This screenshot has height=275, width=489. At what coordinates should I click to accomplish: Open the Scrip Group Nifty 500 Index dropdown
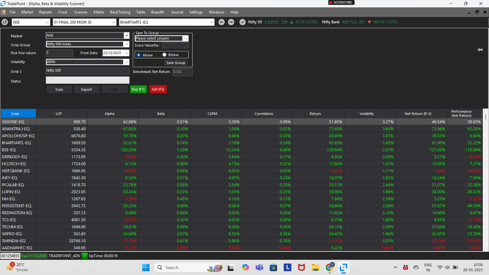pyautogui.click(x=127, y=44)
